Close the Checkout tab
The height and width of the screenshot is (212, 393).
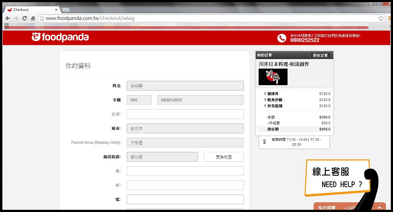click(x=56, y=9)
